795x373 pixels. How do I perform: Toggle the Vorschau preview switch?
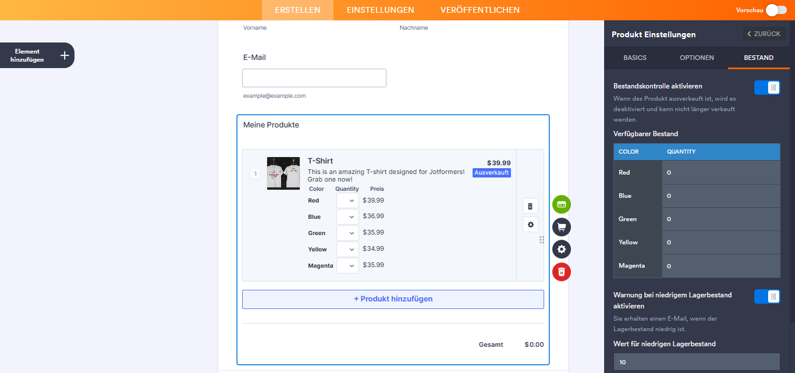(776, 10)
